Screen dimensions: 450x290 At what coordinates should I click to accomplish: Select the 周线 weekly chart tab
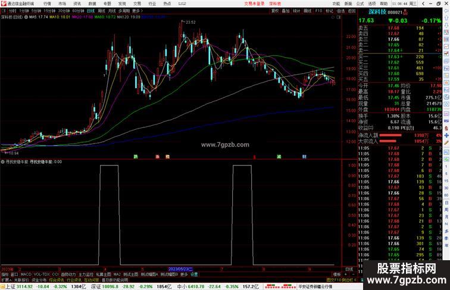pyautogui.click(x=101, y=11)
